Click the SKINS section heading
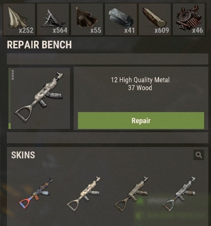Image resolution: width=211 pixels, height=226 pixels. (x=23, y=155)
